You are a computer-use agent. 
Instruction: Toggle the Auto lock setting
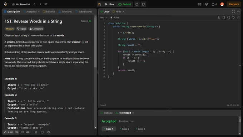pos(114,18)
